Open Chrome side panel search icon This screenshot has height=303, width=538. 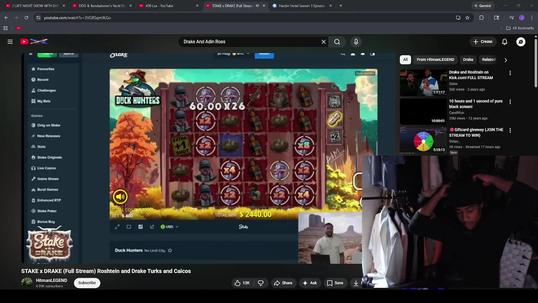(x=496, y=18)
